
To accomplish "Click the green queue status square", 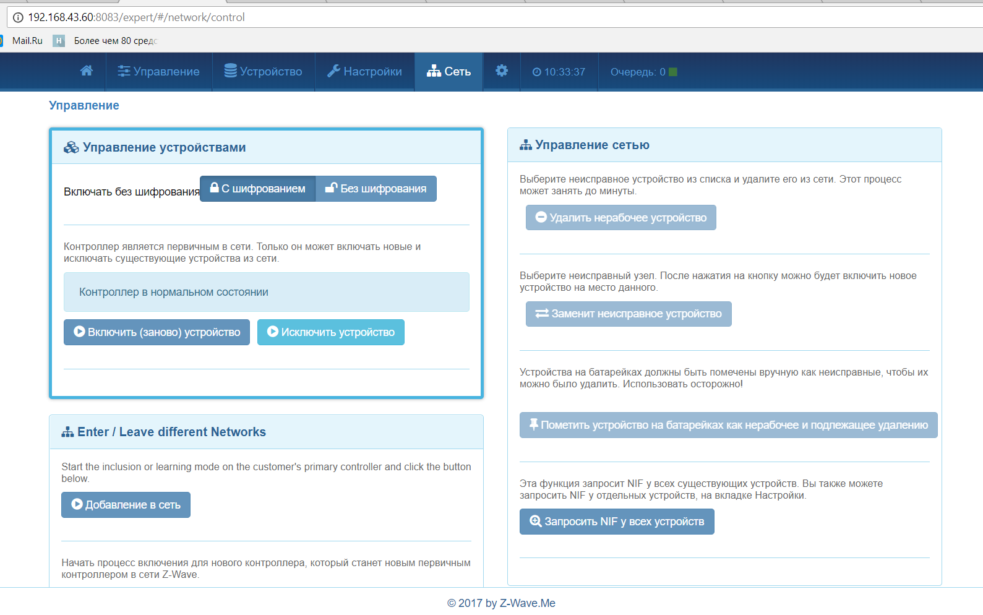I will (673, 72).
